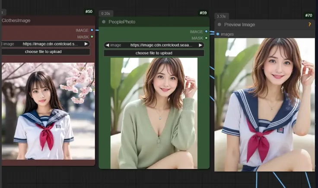Select the ClothesImage node title bar
Screen dimensions: 318x188
tap(43, 21)
